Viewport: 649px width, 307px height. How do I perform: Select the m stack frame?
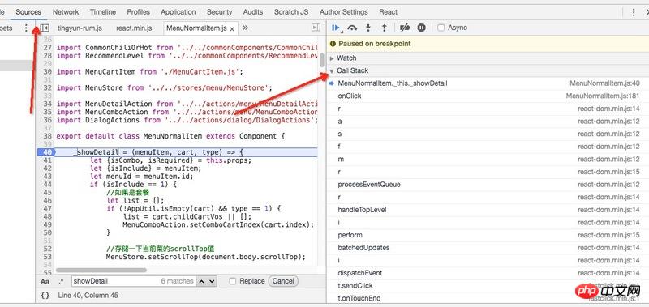(488, 160)
